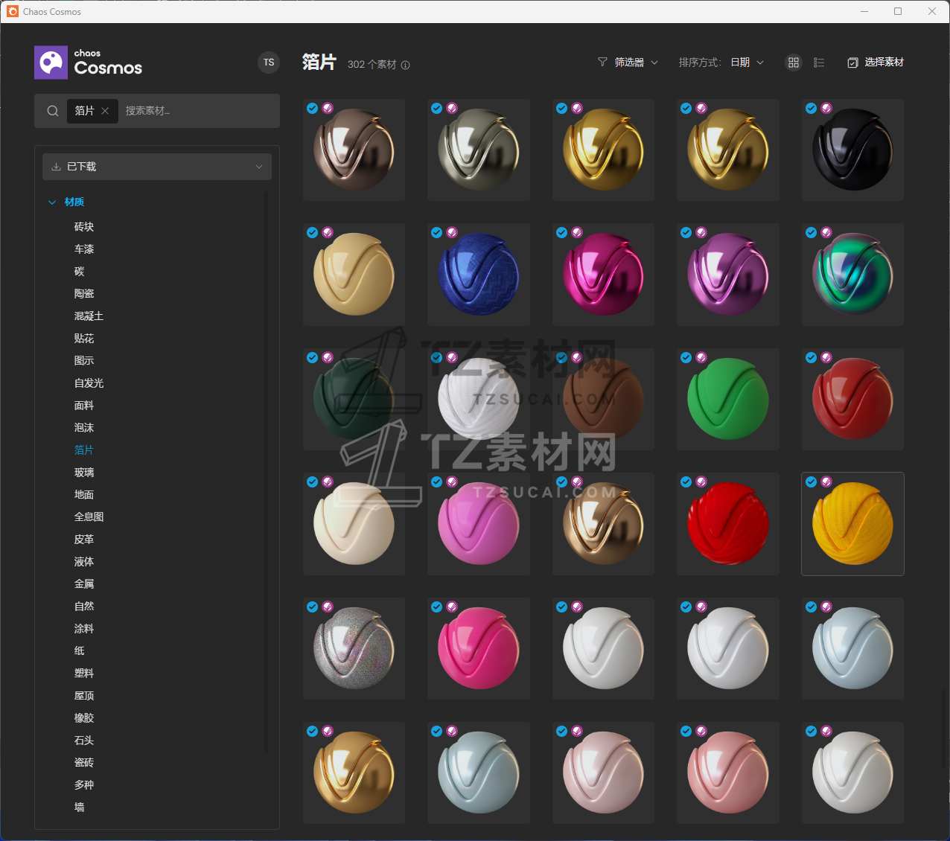
Task: Click the downloaded checkmark on the black material
Action: pyautogui.click(x=812, y=108)
